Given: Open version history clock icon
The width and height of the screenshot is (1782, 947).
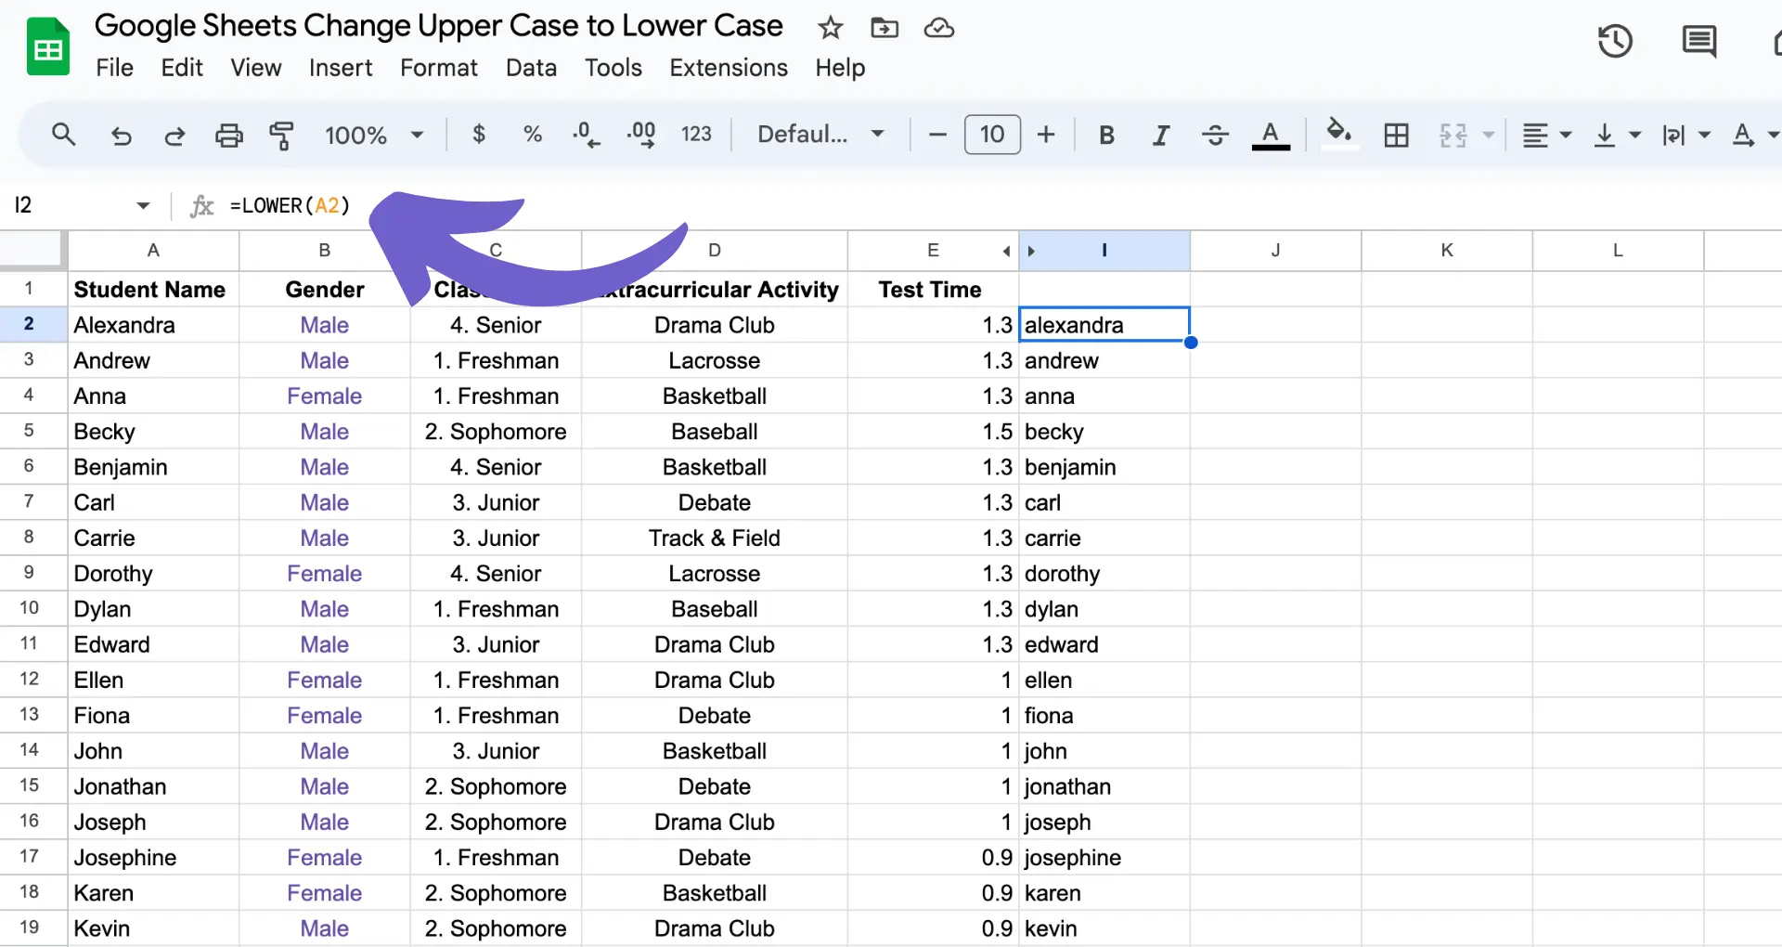Looking at the screenshot, I should [x=1615, y=41].
